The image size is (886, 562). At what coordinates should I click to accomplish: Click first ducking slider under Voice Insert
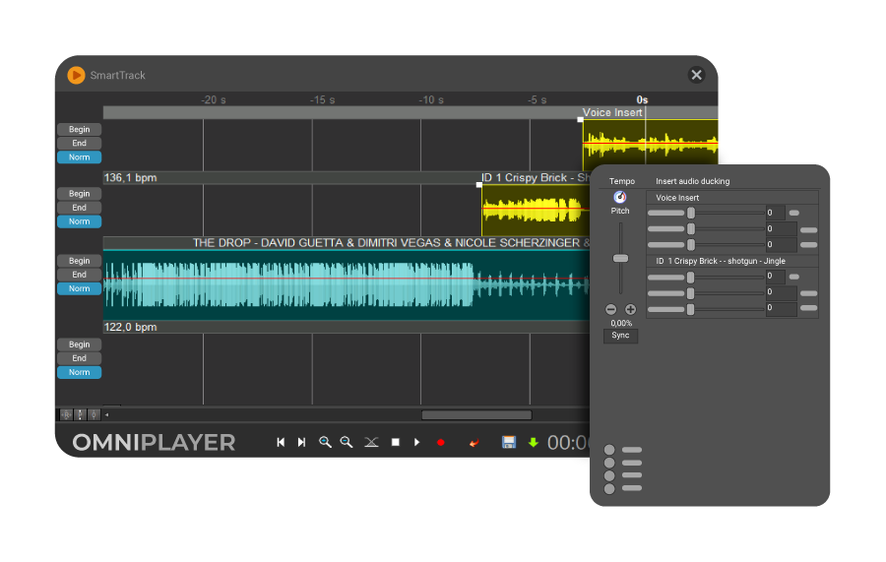click(690, 213)
